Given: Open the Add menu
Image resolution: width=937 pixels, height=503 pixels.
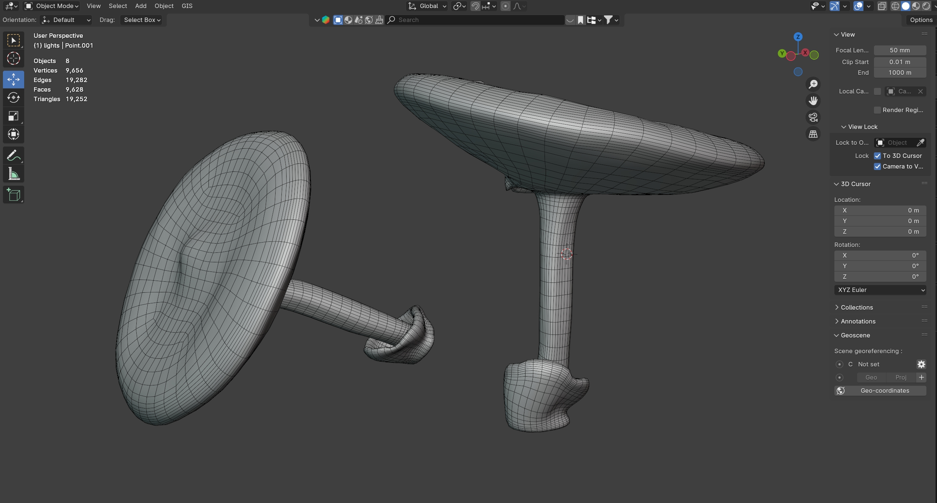Looking at the screenshot, I should [x=141, y=6].
